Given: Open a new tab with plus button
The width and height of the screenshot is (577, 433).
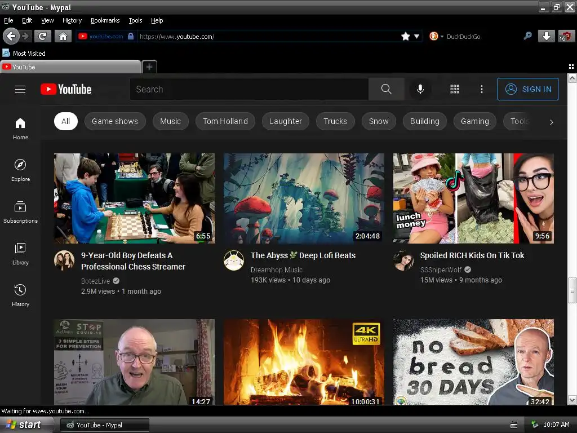Looking at the screenshot, I should (x=149, y=67).
